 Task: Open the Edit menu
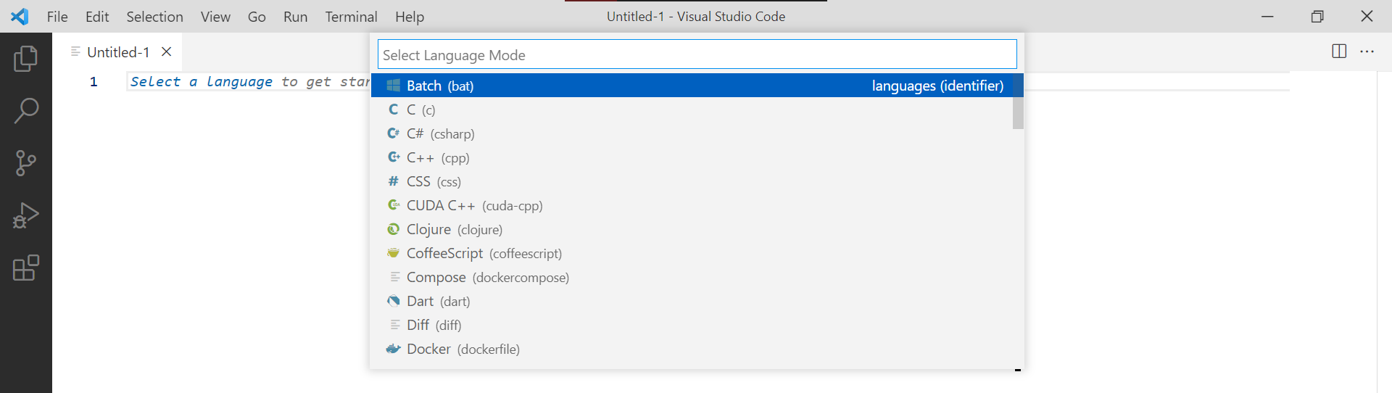[x=97, y=17]
